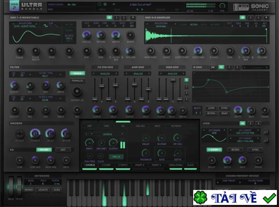The height and width of the screenshot is (207, 279).
Task: Open the settings gear icon in header
Action: point(105,4)
